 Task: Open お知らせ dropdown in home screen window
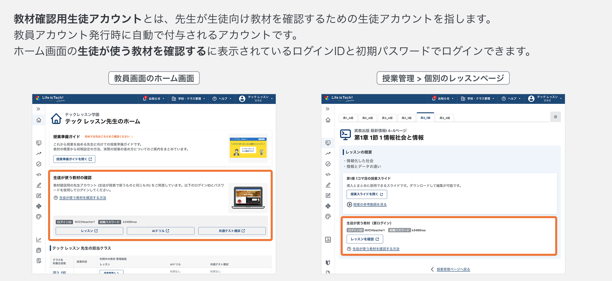pos(154,99)
